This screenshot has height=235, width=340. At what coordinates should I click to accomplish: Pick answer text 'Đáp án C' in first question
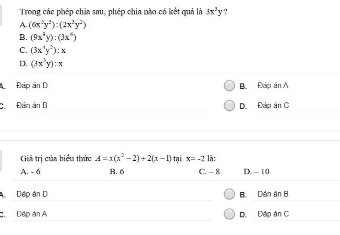273,106
